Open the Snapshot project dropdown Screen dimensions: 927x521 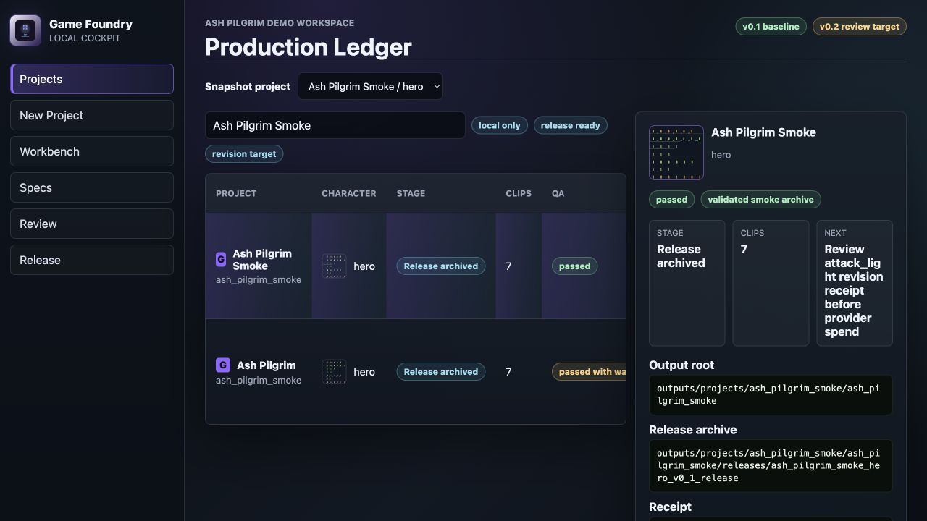tap(370, 86)
